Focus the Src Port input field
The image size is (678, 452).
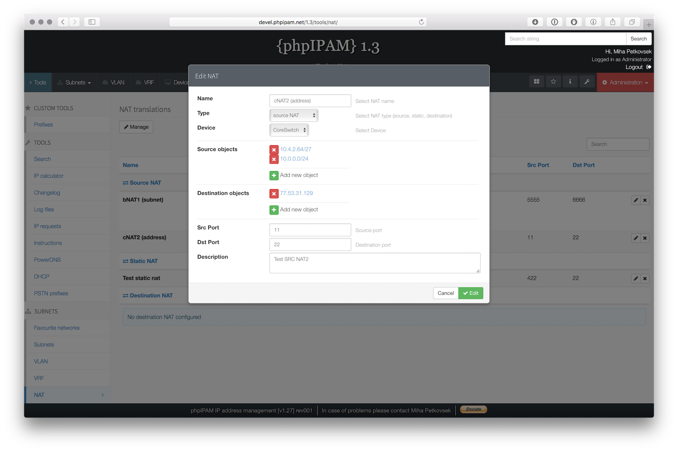click(x=310, y=230)
